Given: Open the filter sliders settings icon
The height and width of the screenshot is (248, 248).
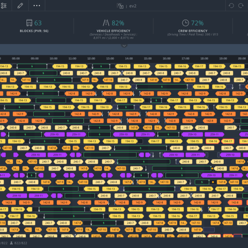Looking at the screenshot, I should pos(4,6).
